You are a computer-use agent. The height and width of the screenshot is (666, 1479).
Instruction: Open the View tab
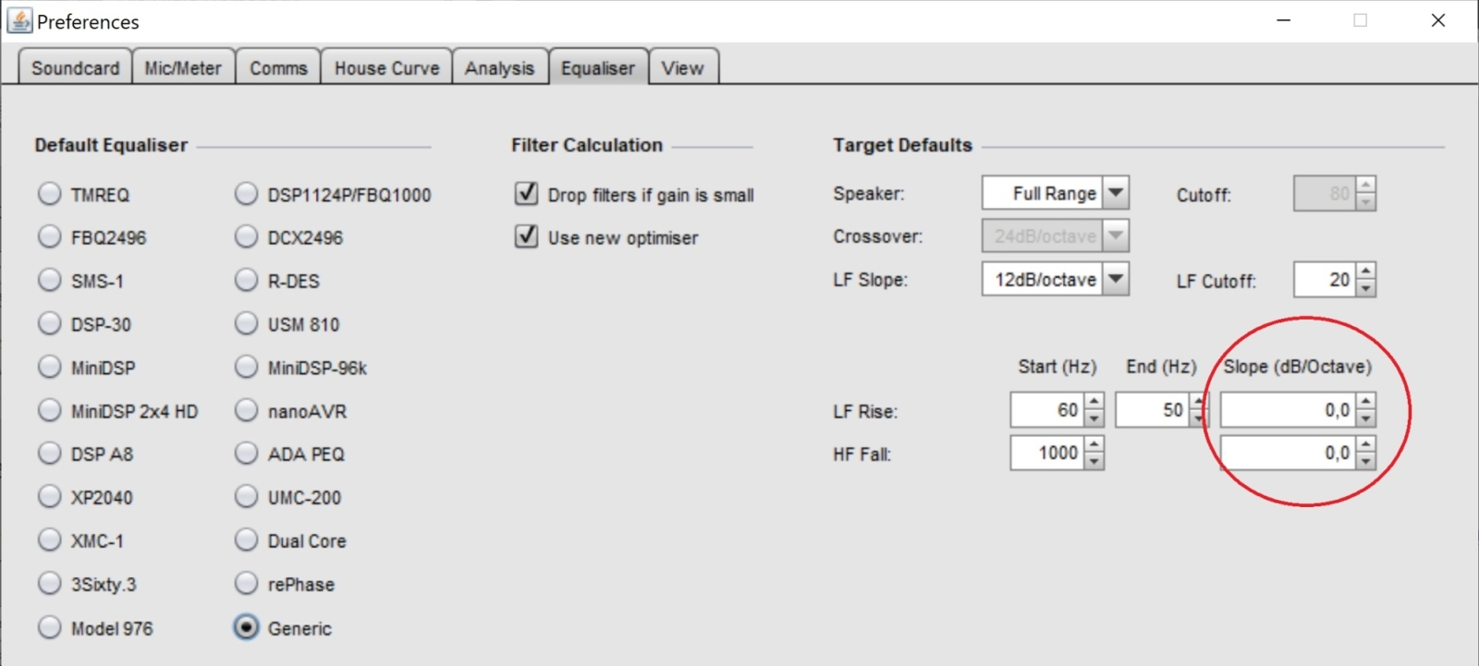coord(683,67)
